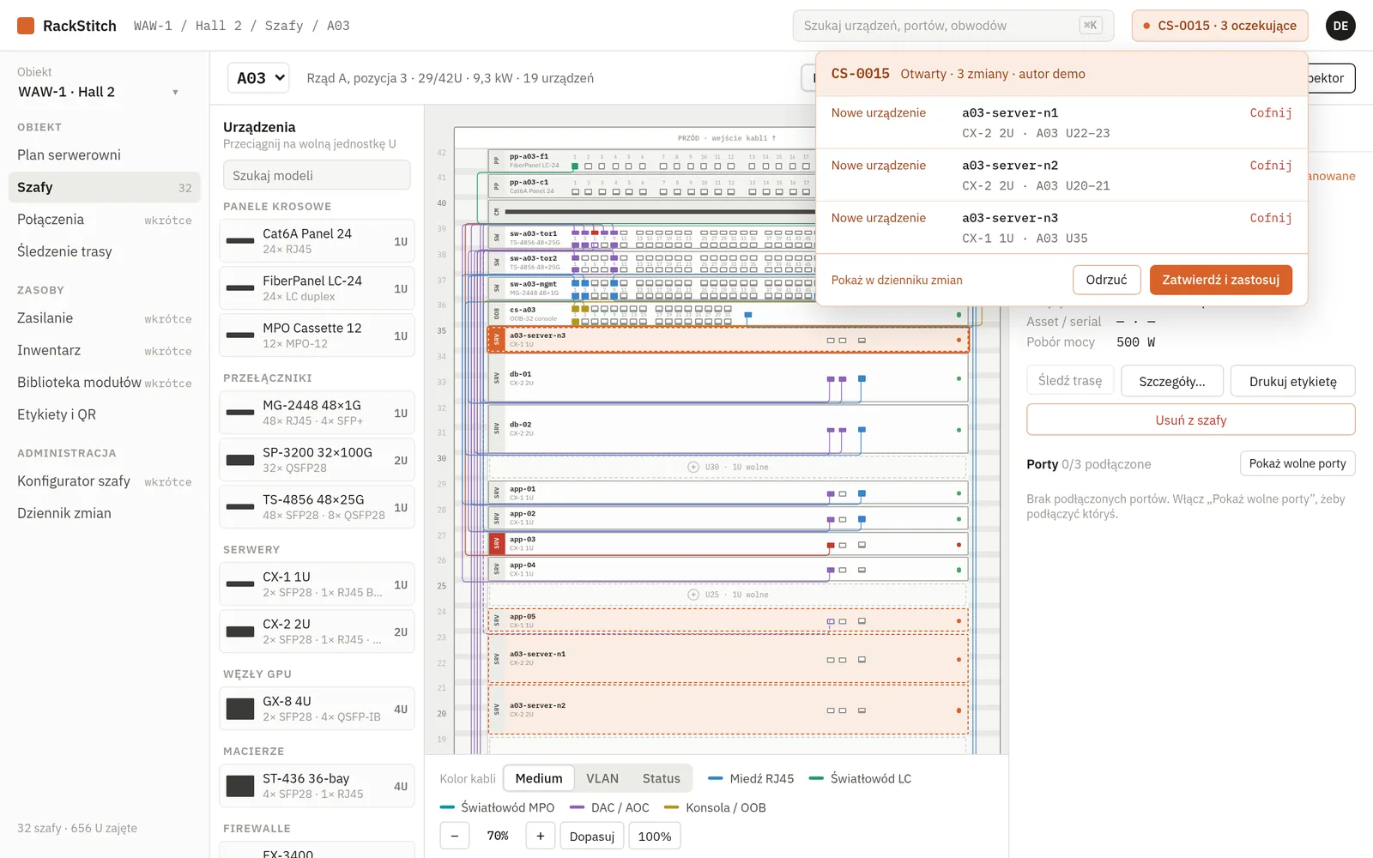The height and width of the screenshot is (858, 1373).
Task: Click the Cat6A Panel 24 device icon
Action: coord(240,241)
